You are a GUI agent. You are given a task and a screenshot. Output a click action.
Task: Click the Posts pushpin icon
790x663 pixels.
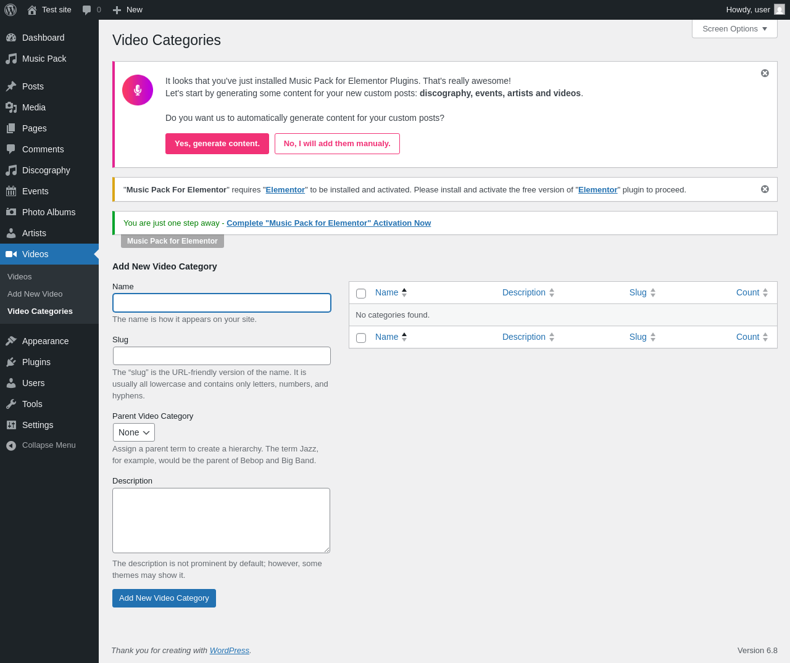11,86
